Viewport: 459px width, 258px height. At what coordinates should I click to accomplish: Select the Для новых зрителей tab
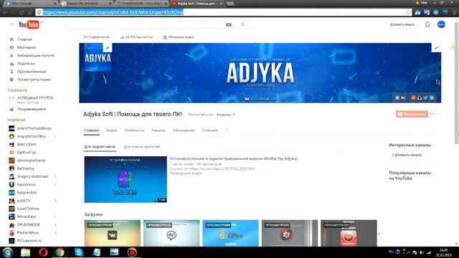pyautogui.click(x=142, y=146)
